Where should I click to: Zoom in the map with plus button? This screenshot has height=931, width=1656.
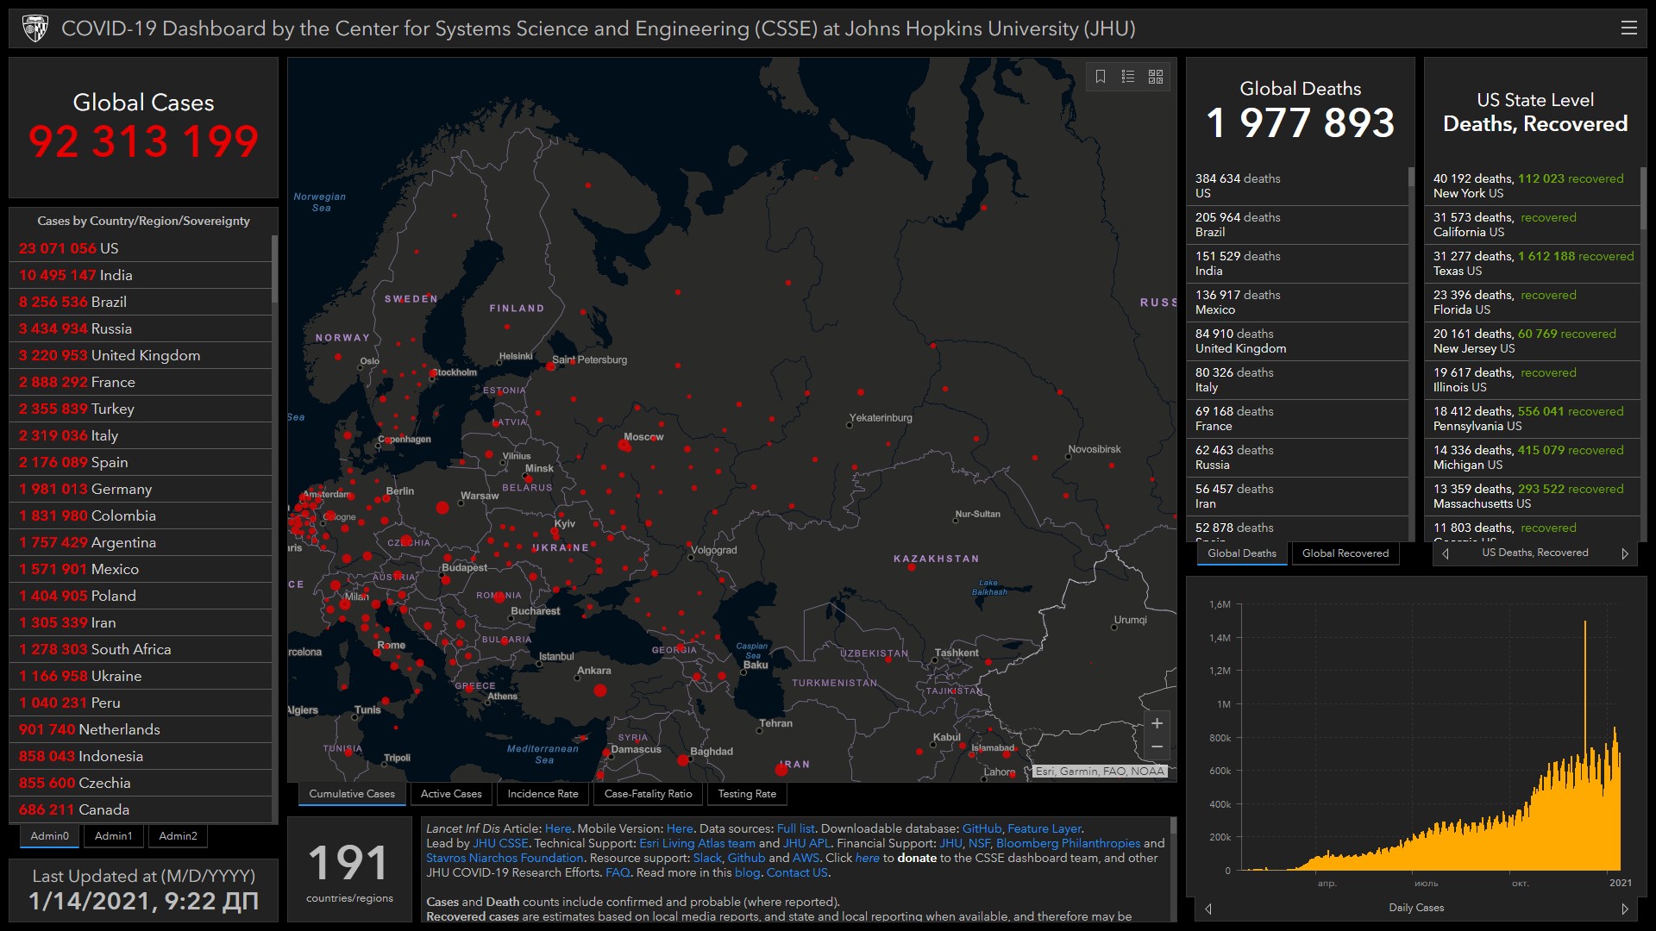click(1157, 723)
